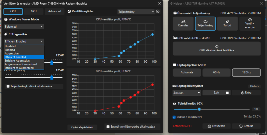Click the Üzemmód gauge icon in G-Helper
Viewport: 267px width, 135px height.
175,13
